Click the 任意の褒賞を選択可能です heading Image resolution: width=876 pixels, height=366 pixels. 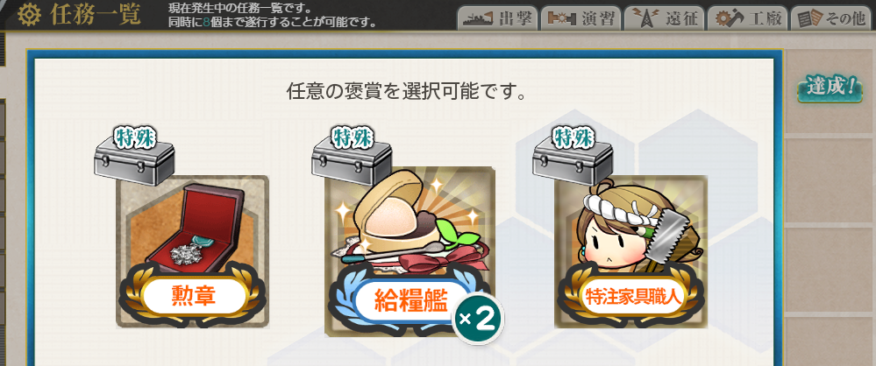[x=406, y=91]
